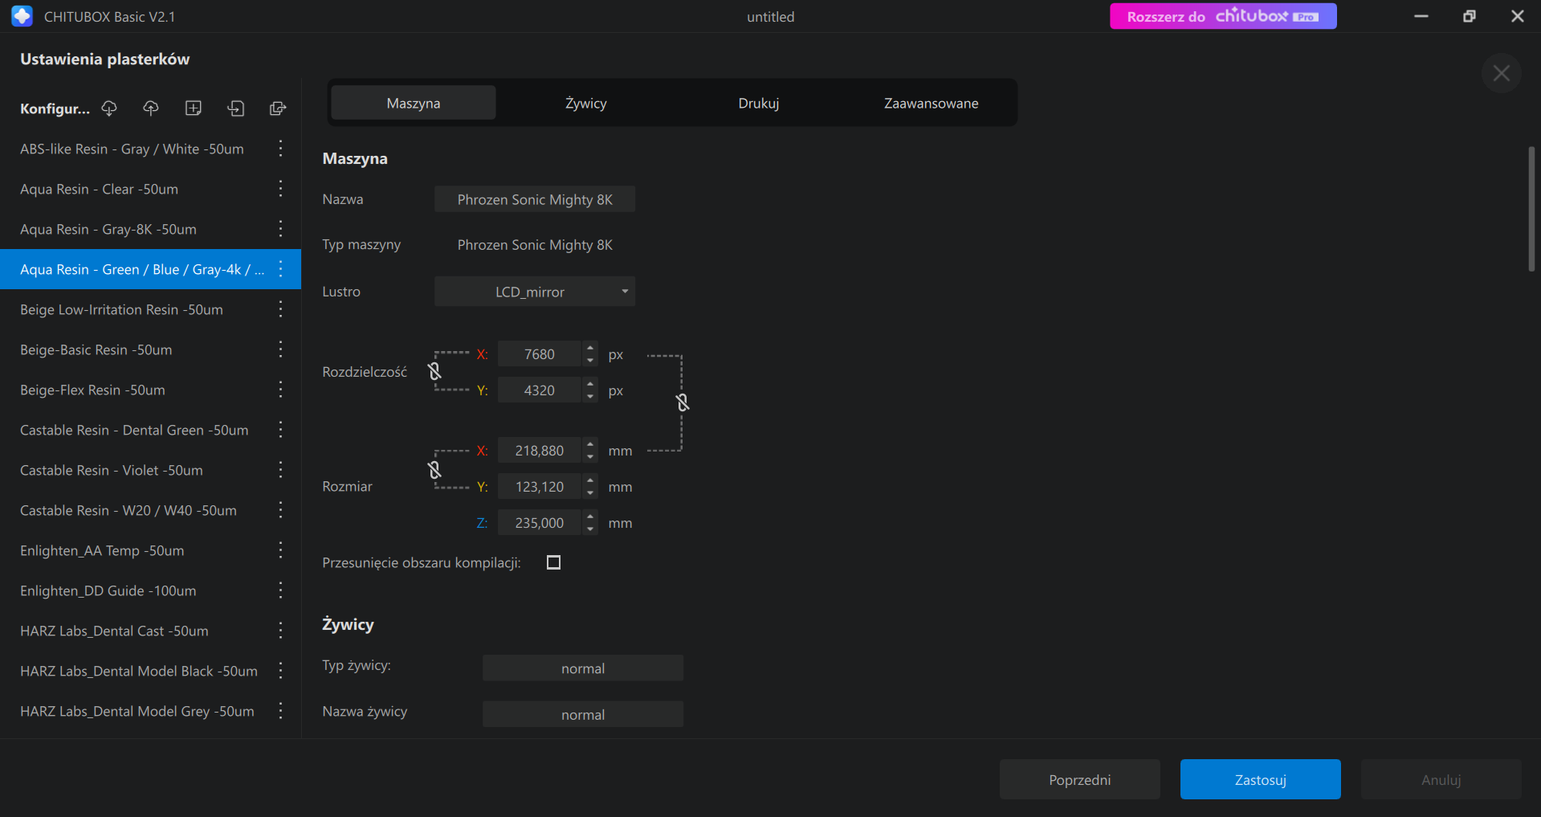Click the size Y 123,120 field

click(x=540, y=487)
